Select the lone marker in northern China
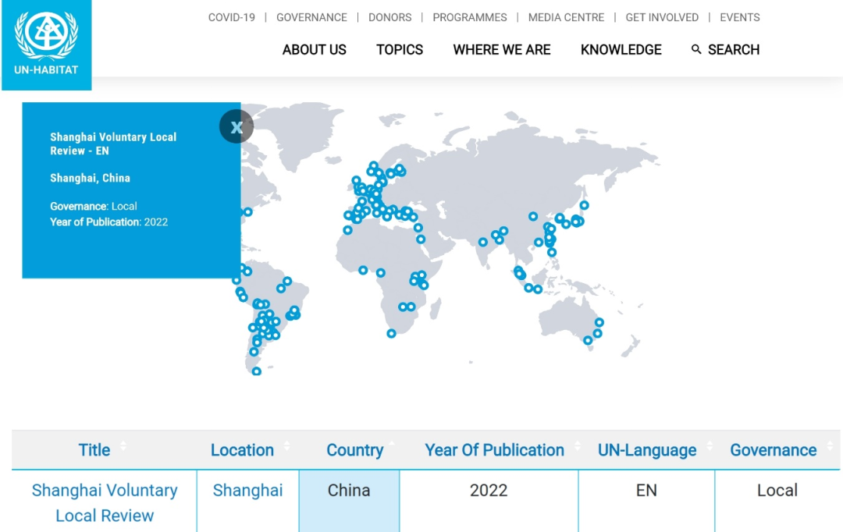Image resolution: width=843 pixels, height=532 pixels. (533, 217)
